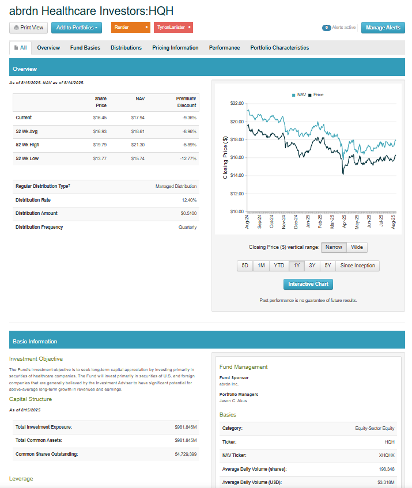This screenshot has width=412, height=488.
Task: Click the Investment Objective heading
Action: tap(36, 359)
